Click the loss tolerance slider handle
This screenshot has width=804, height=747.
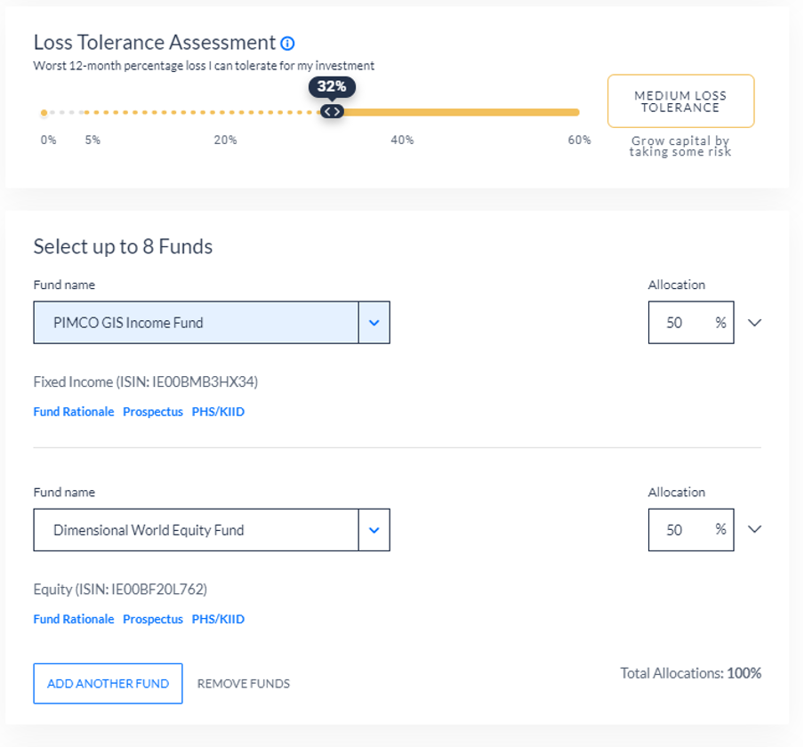click(x=332, y=112)
